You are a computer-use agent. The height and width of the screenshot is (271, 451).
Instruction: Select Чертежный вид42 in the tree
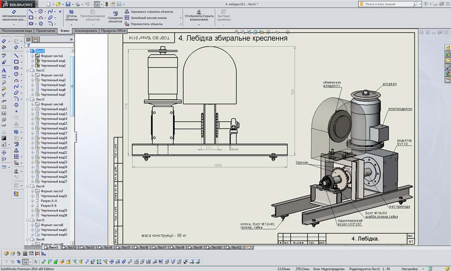tap(54, 230)
